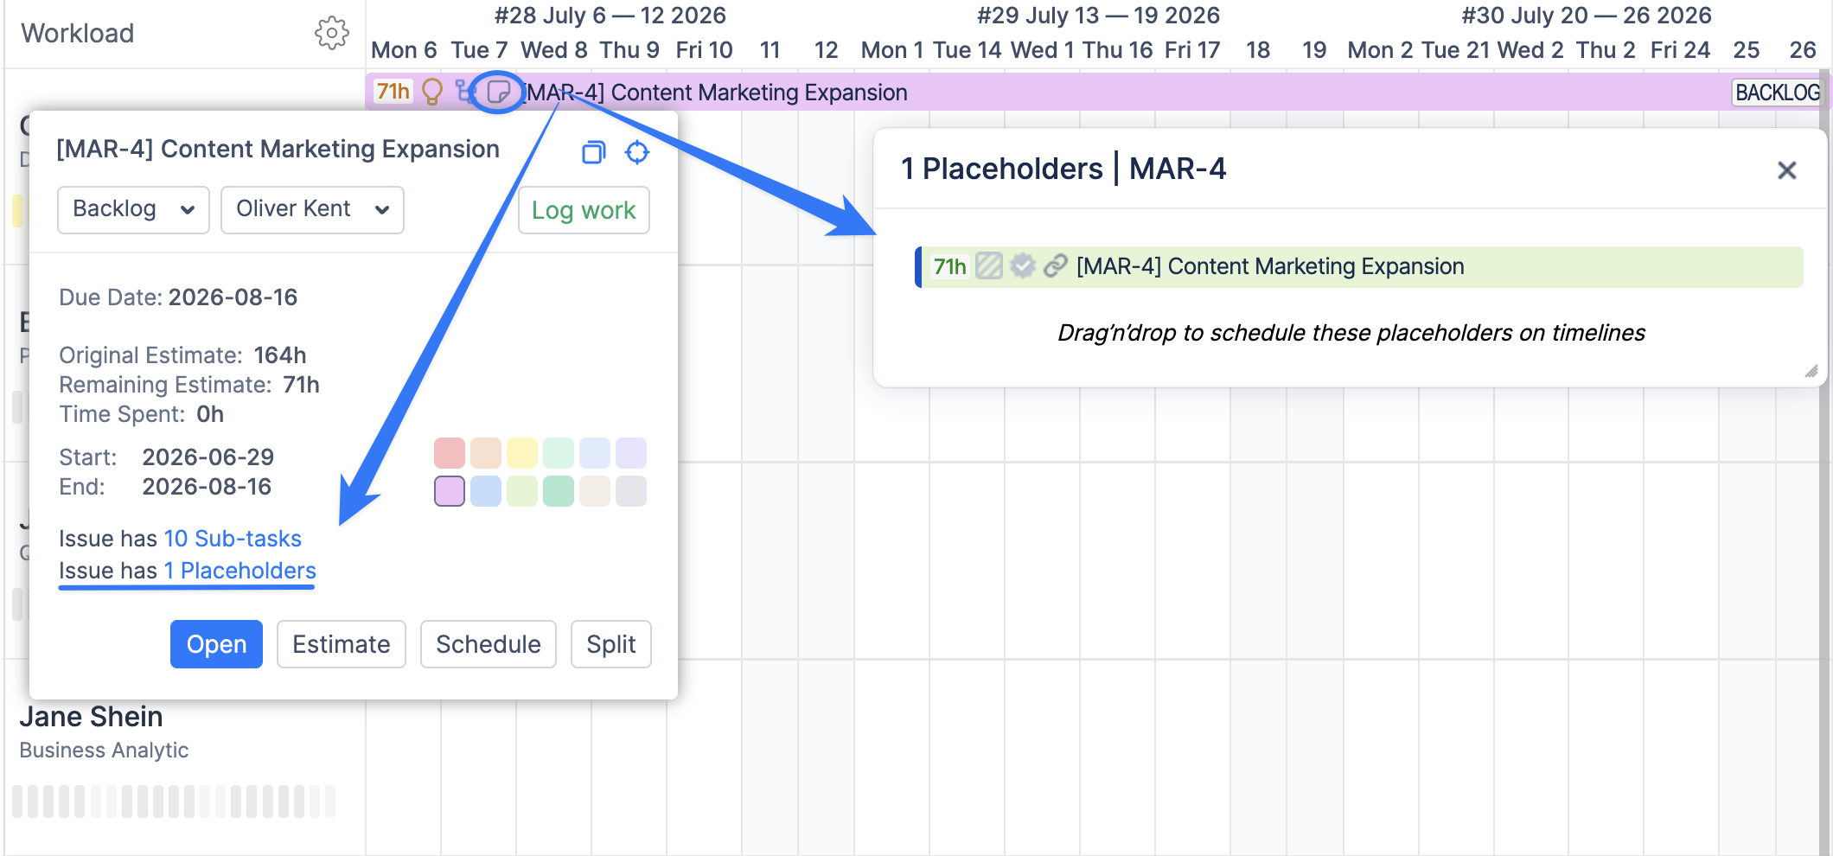Image resolution: width=1833 pixels, height=856 pixels.
Task: Click the "Tue 21" day column header
Action: (1455, 50)
